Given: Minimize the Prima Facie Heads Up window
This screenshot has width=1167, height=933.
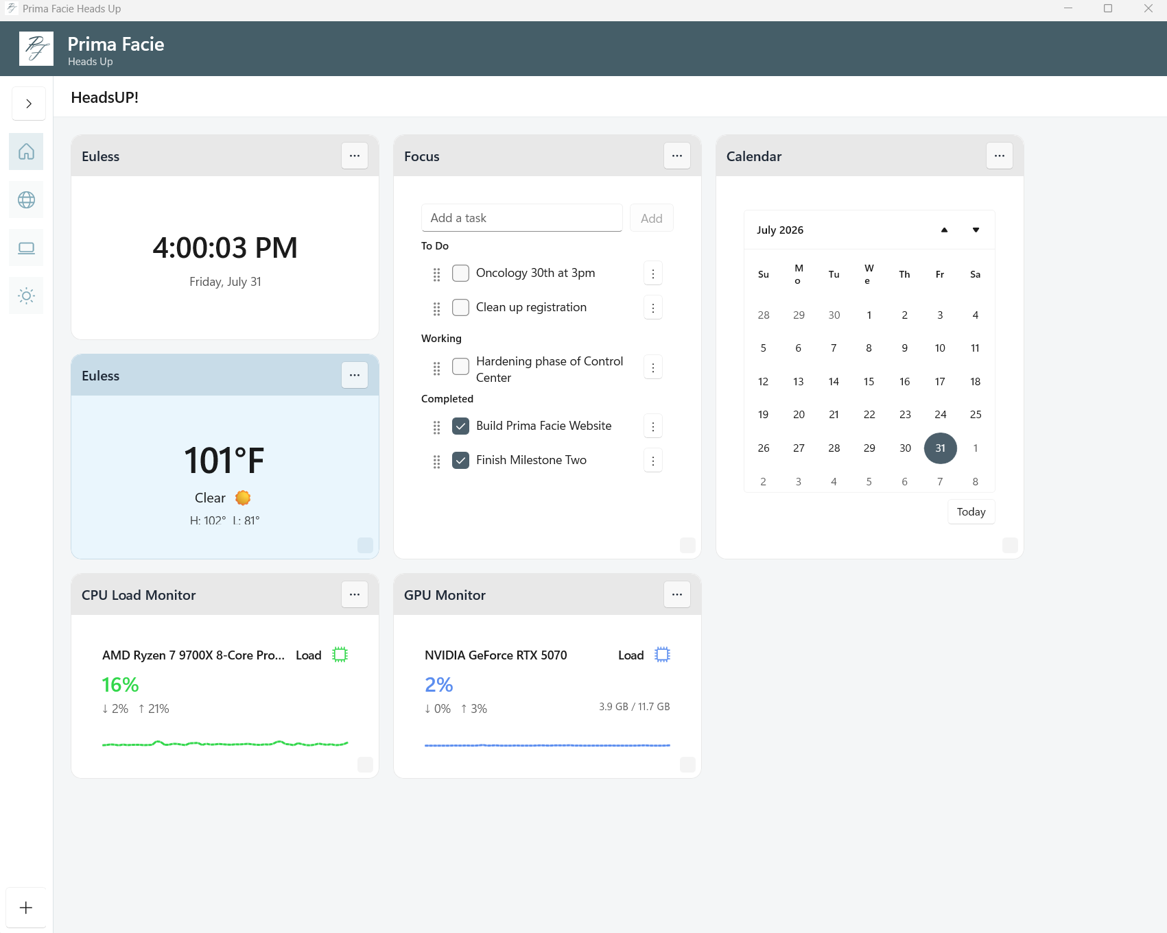Looking at the screenshot, I should coord(1068,9).
